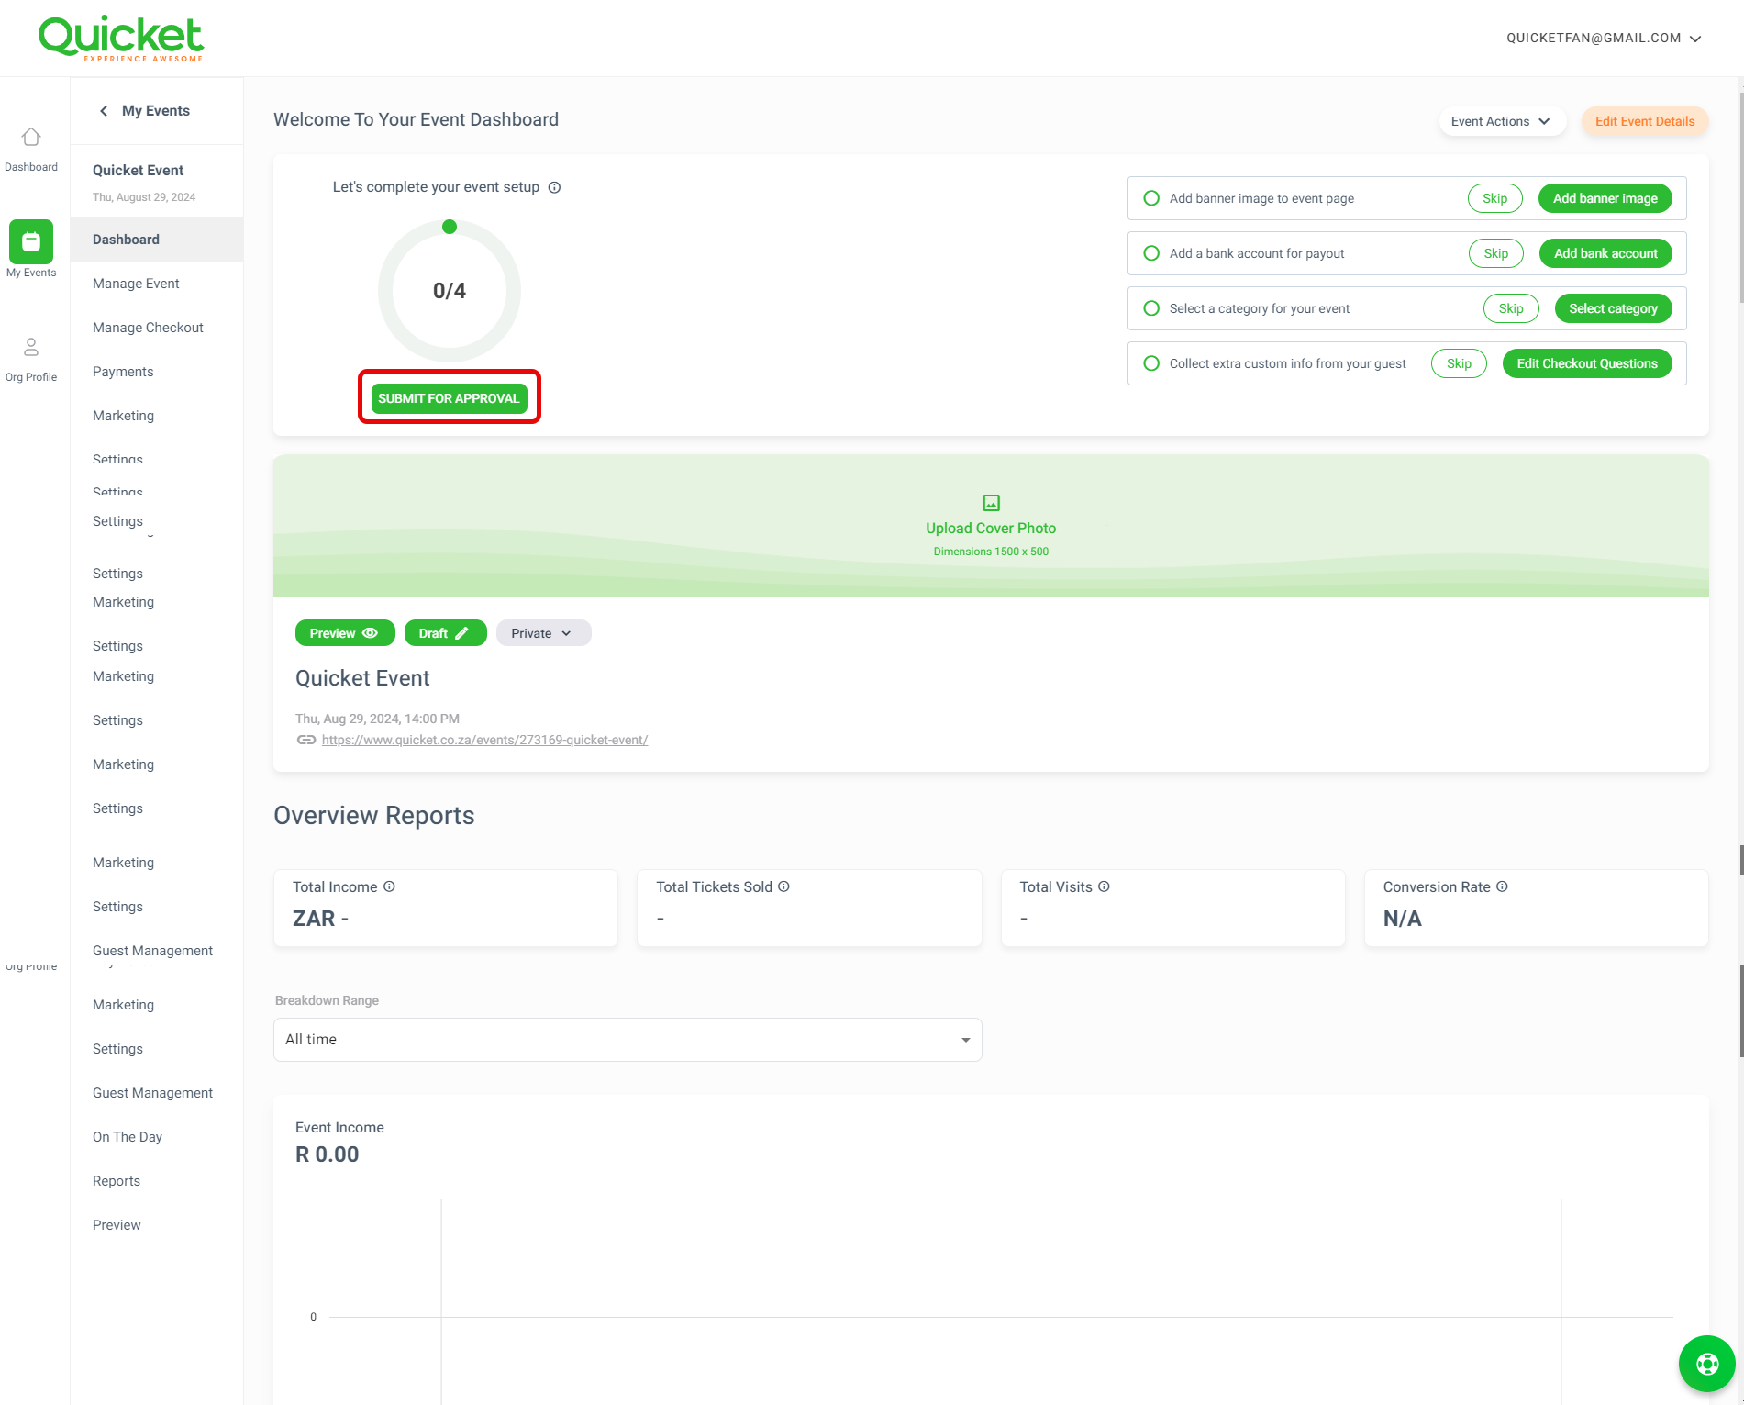Click the Quicket logo

(x=121, y=39)
